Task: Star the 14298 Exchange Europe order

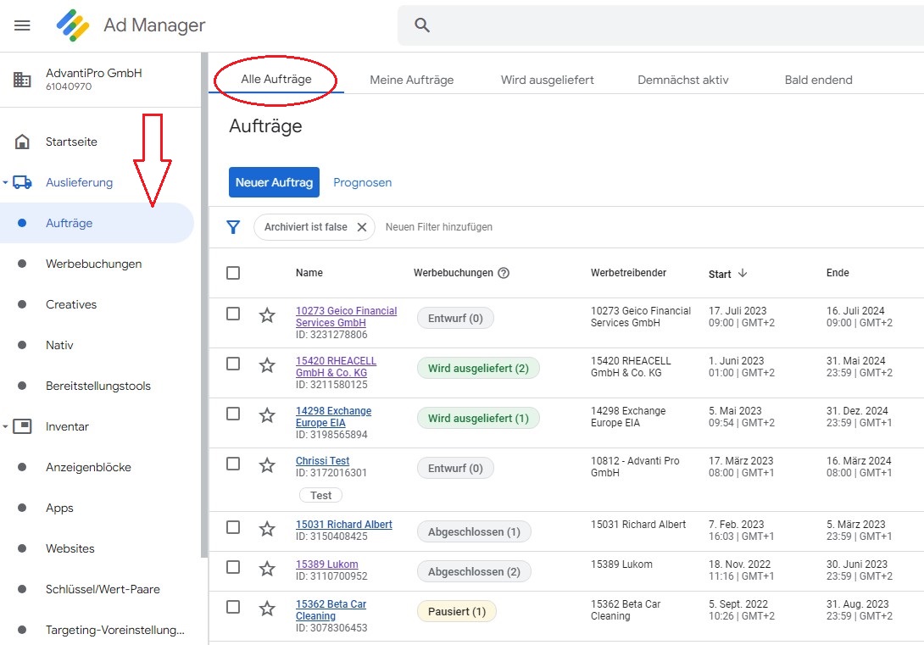Action: point(267,415)
